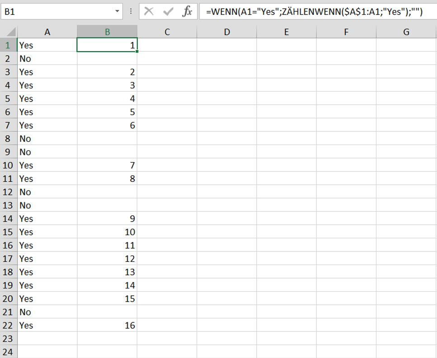Screen dimensions: 437x358
Task: Click cell A12 containing No
Action: (x=47, y=192)
